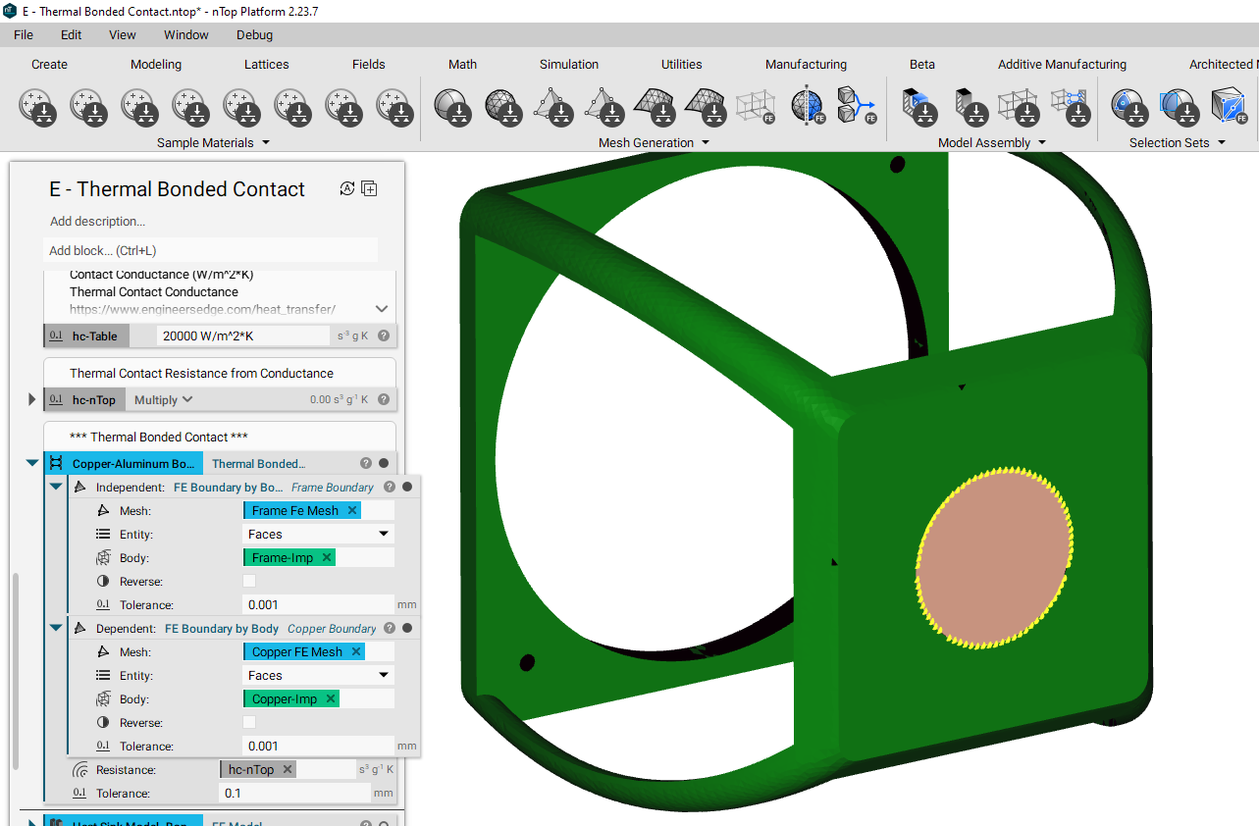This screenshot has height=826, width=1259.
Task: Open help for the Copper-Aluminum Bonded block
Action: pos(366,463)
